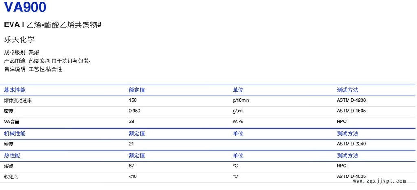Select the g/10min unit cell
The height and width of the screenshot is (190, 417).
tap(241, 100)
